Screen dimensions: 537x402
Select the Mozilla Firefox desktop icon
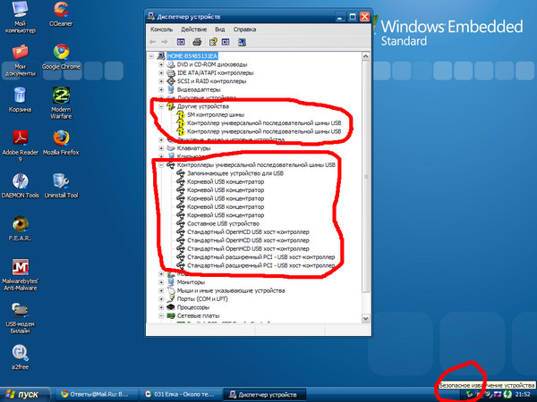coord(61,142)
